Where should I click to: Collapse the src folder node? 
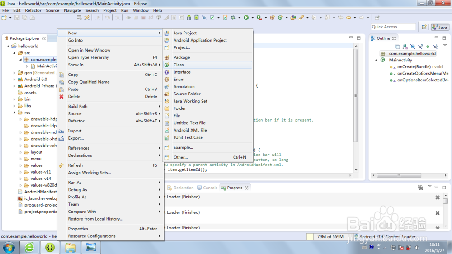(x=14, y=53)
